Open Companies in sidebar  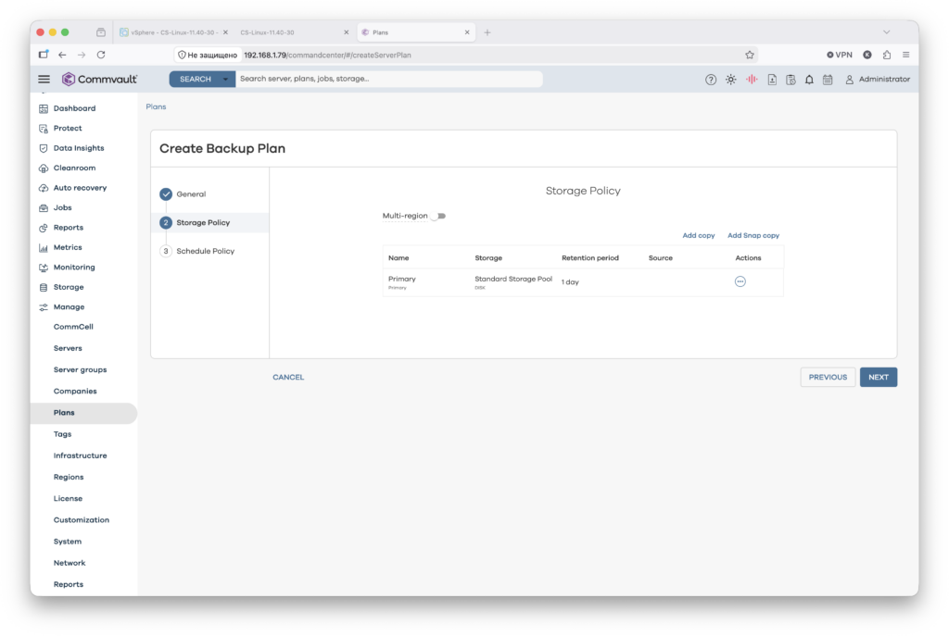tap(75, 392)
